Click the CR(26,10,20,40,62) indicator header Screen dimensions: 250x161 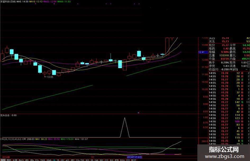click(11, 139)
